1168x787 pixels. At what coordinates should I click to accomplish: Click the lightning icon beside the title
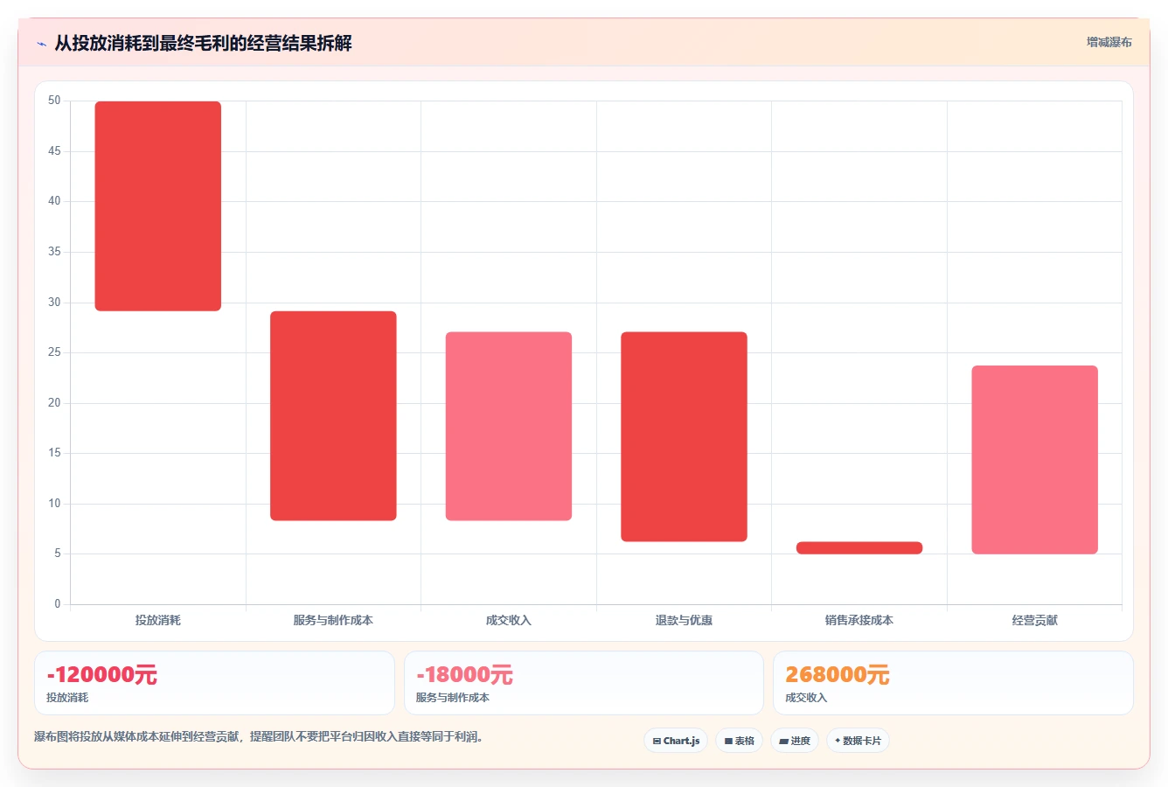click(41, 44)
